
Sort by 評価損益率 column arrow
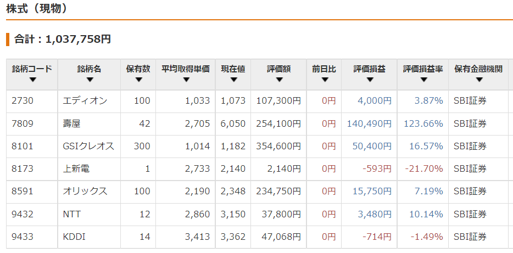(423, 80)
